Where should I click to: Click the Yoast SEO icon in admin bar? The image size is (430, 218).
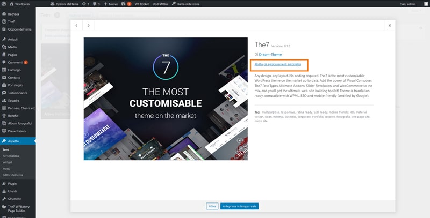pos(126,4)
